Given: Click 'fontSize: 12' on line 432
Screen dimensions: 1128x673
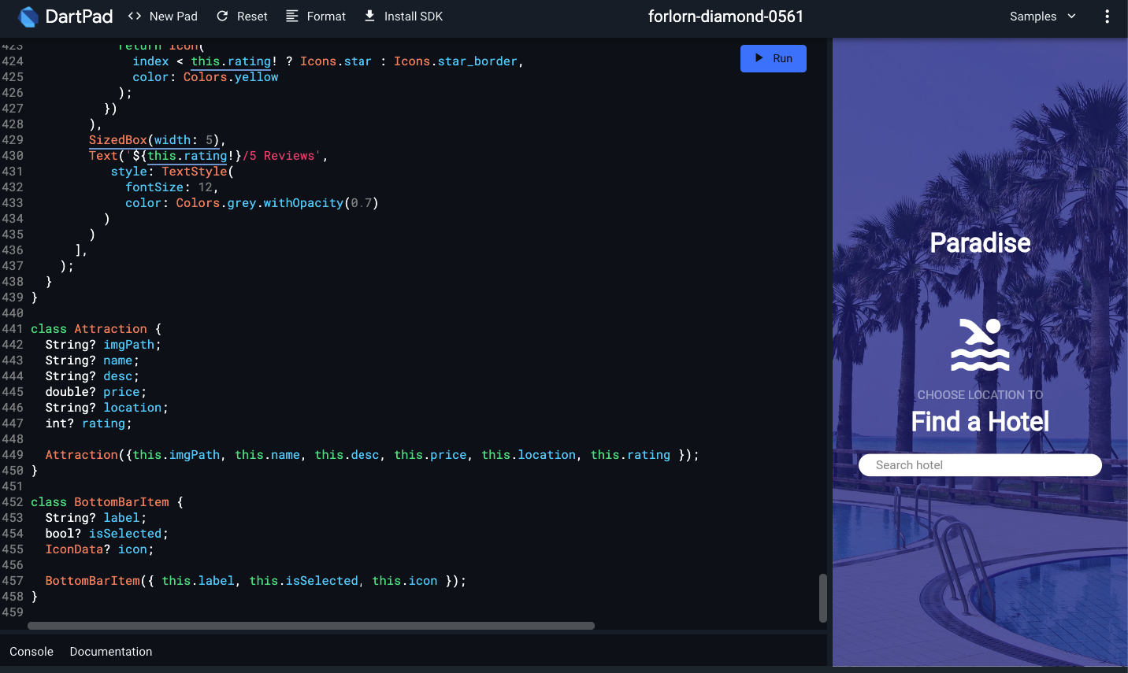Looking at the screenshot, I should coord(169,187).
